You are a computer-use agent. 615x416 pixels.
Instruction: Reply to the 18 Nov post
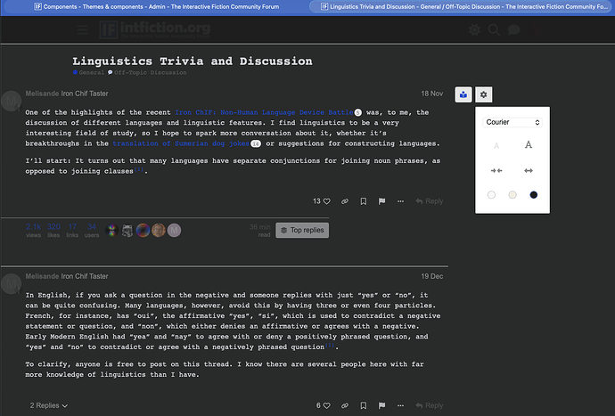tap(429, 201)
